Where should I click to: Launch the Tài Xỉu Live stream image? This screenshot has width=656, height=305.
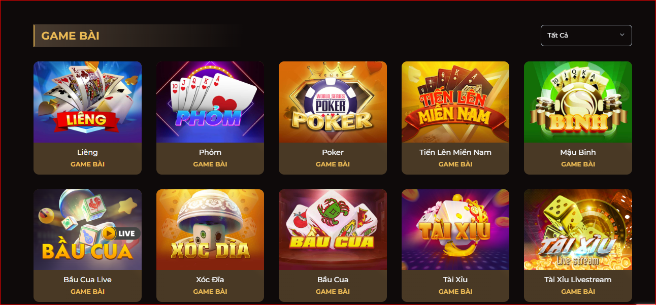(578, 230)
